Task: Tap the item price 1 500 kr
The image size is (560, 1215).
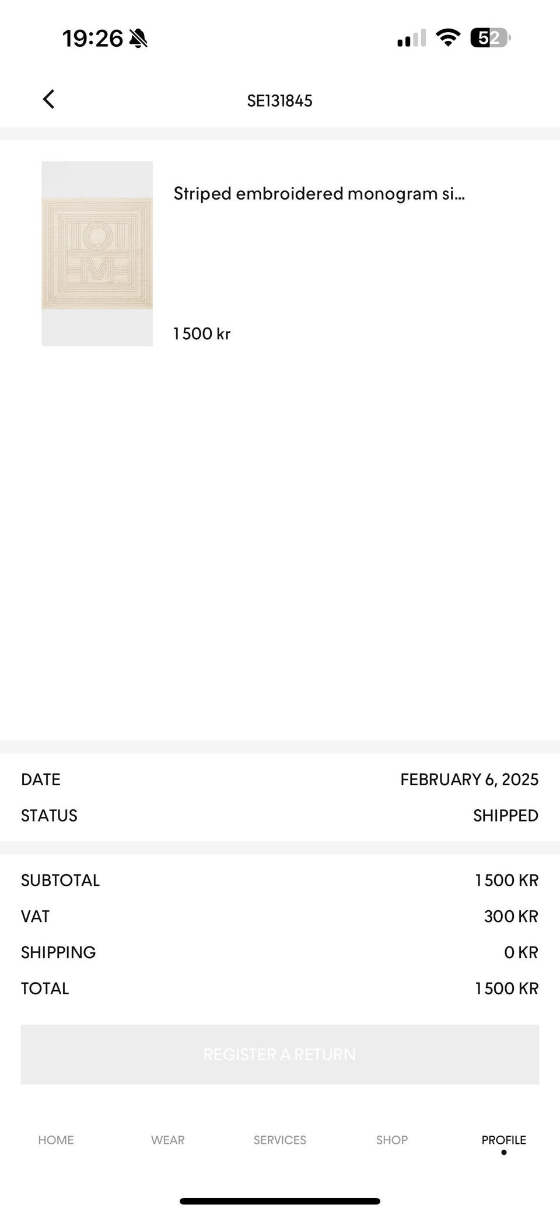Action: [202, 334]
